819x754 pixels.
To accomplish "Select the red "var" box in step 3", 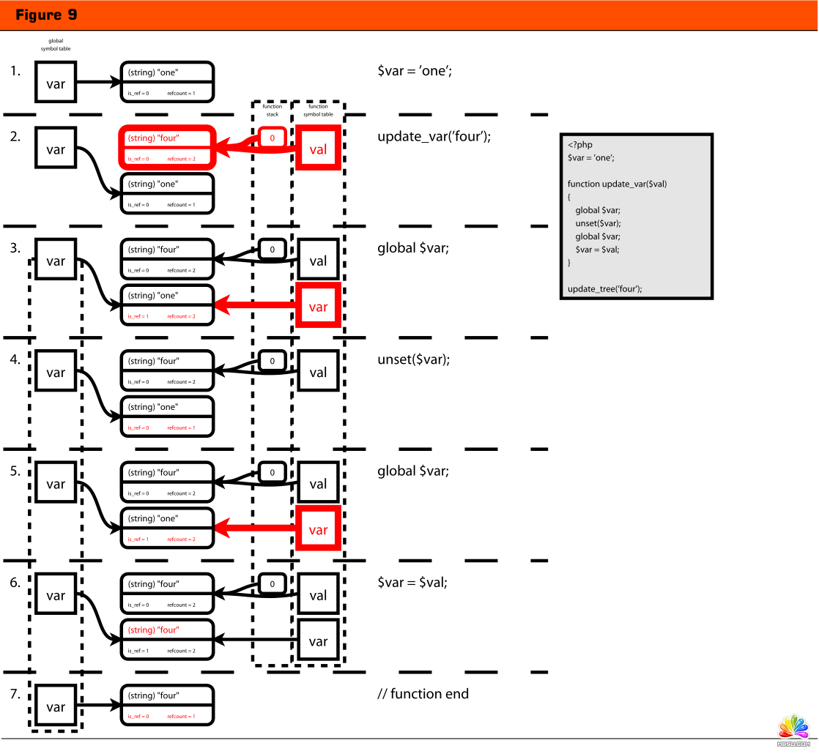I will [318, 306].
